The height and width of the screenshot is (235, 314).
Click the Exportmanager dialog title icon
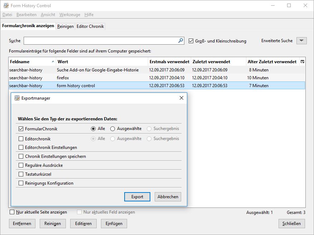[17, 98]
